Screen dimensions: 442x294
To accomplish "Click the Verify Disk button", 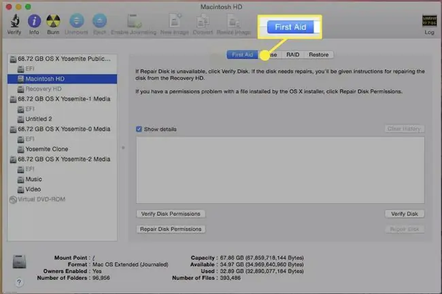I will (405, 214).
